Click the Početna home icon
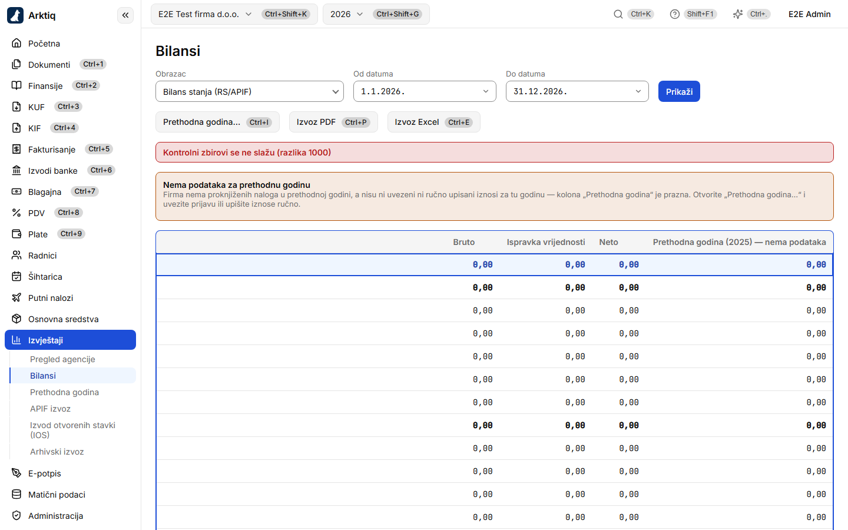The height and width of the screenshot is (530, 848). pyautogui.click(x=16, y=43)
